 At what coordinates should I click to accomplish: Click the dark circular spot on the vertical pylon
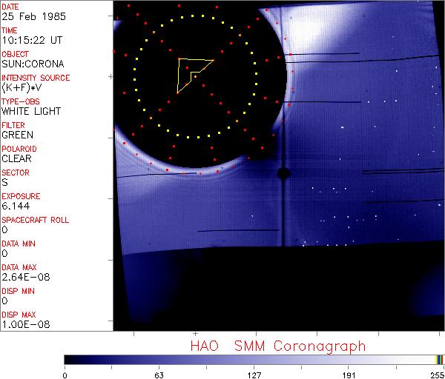283,173
